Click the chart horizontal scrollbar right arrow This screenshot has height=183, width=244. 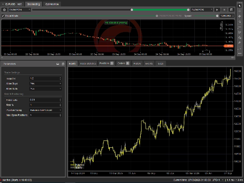pos(233,57)
